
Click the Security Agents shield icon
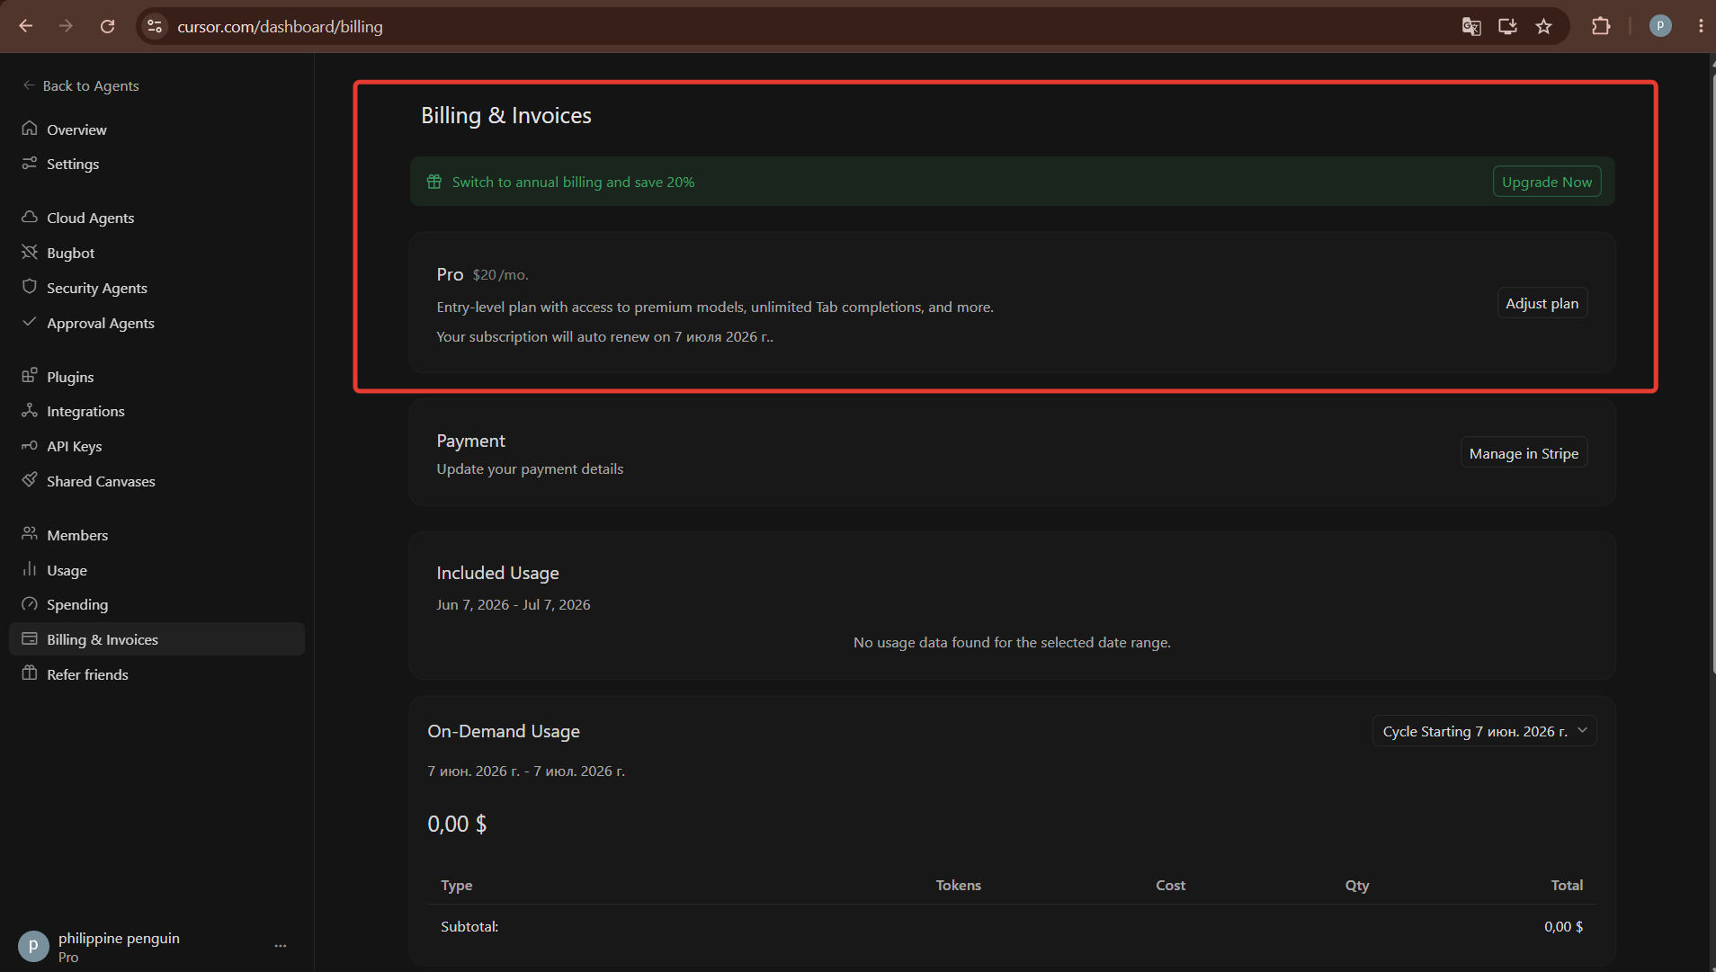(30, 287)
